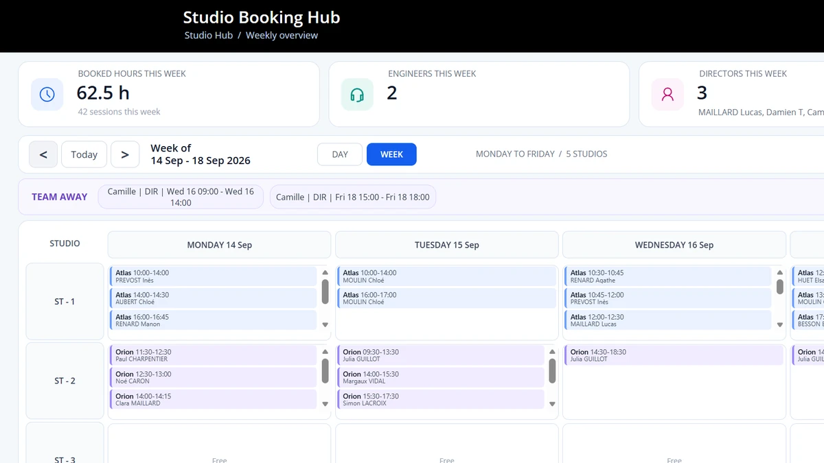Open the Studio Hub breadcrumb link

pos(209,35)
